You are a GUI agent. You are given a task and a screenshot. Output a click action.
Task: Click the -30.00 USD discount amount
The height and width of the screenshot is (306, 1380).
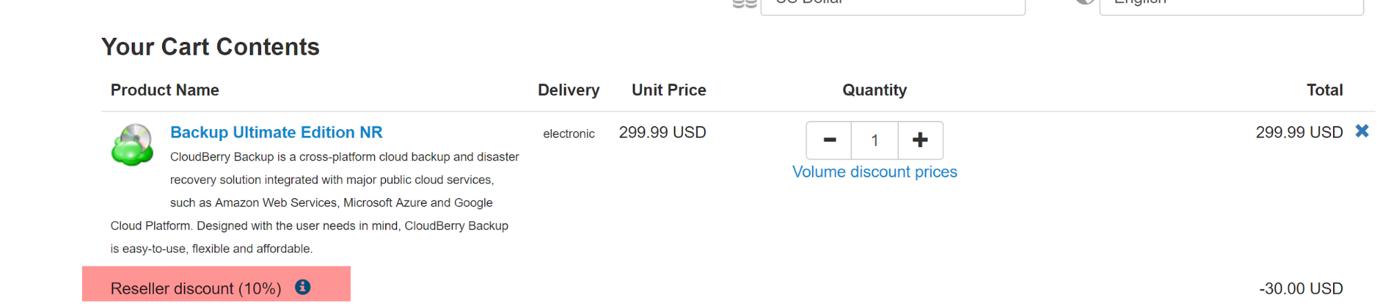click(x=1301, y=289)
